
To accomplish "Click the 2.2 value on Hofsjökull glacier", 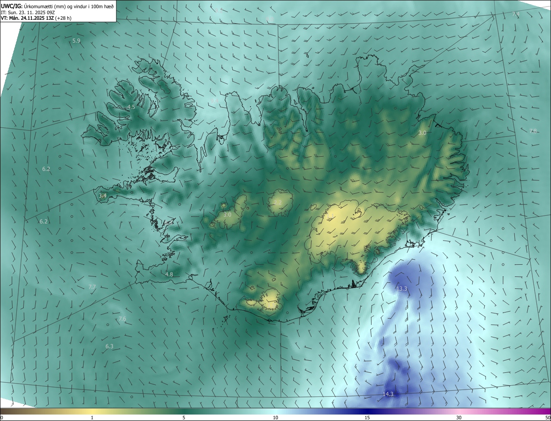I will pyautogui.click(x=278, y=202).
